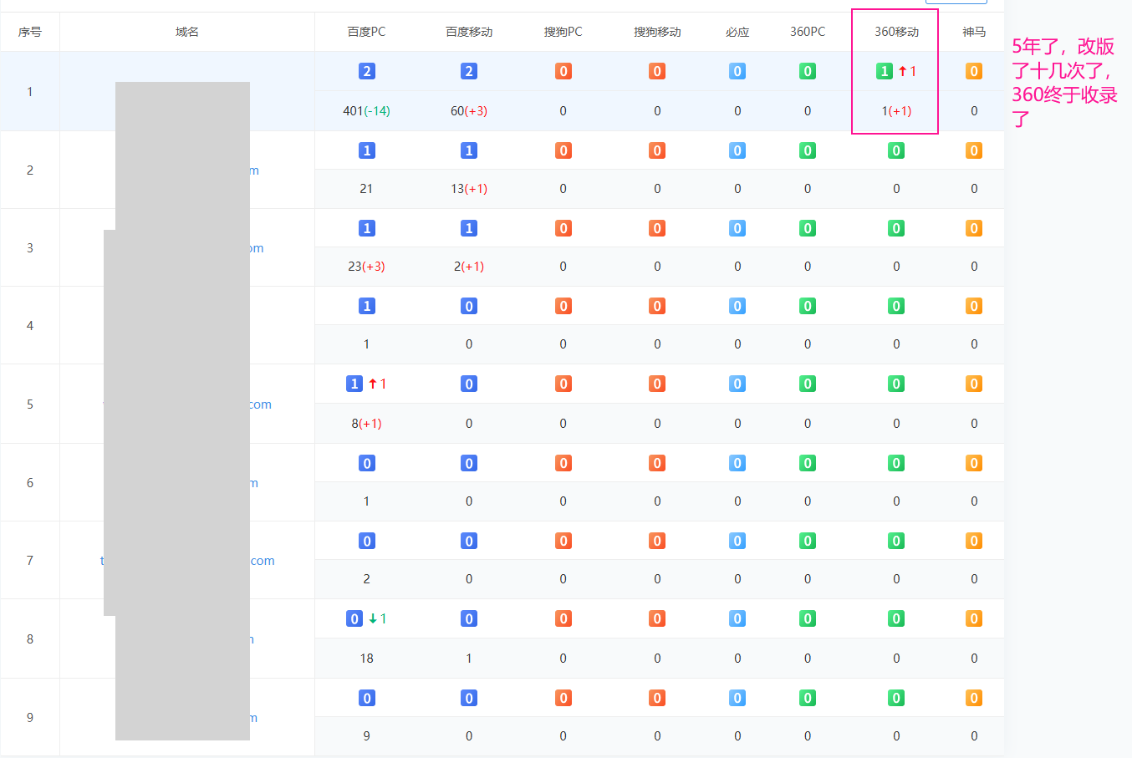
Task: Click the 搜狗移动 column header
Action: pos(657,32)
